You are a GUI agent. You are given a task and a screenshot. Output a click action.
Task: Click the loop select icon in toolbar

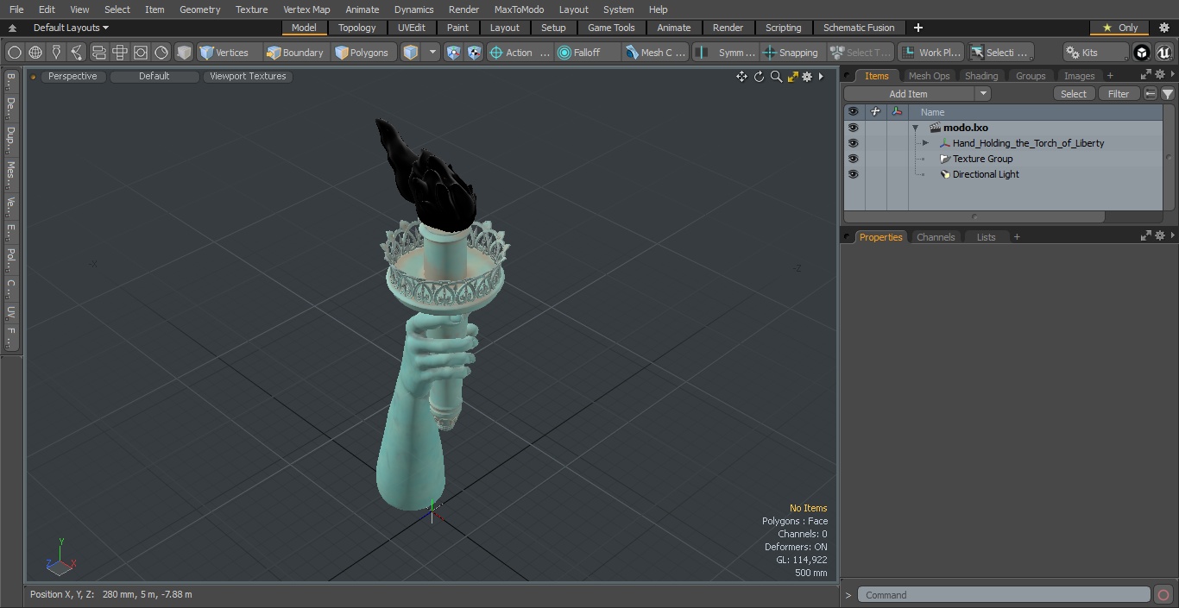[99, 53]
